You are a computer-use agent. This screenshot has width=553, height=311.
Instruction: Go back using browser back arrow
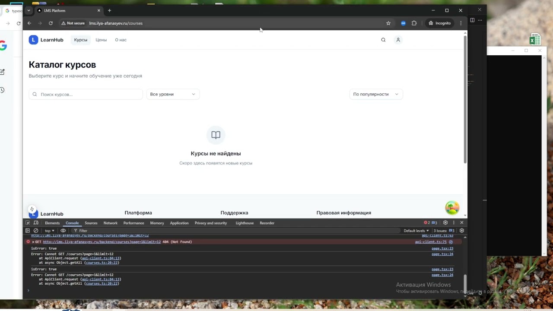pyautogui.click(x=29, y=23)
